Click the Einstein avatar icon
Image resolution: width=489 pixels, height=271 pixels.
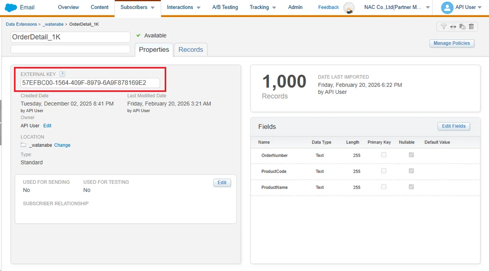coord(348,7)
